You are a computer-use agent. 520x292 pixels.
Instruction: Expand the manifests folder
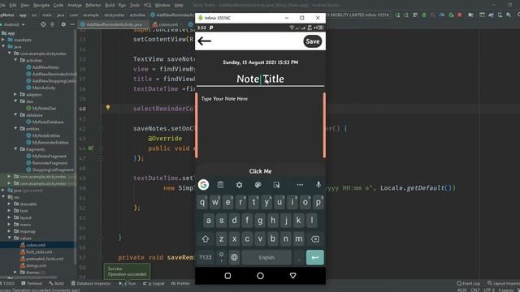pos(3,40)
